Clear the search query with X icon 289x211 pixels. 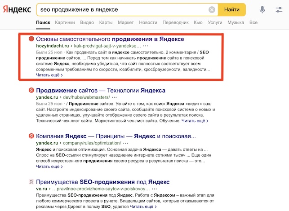tap(212, 9)
